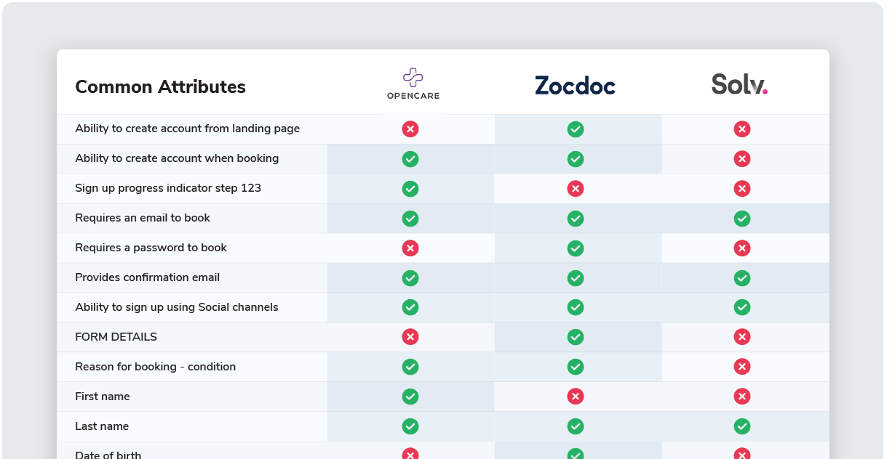Select the "FORM DETAILS" row label

tap(116, 337)
